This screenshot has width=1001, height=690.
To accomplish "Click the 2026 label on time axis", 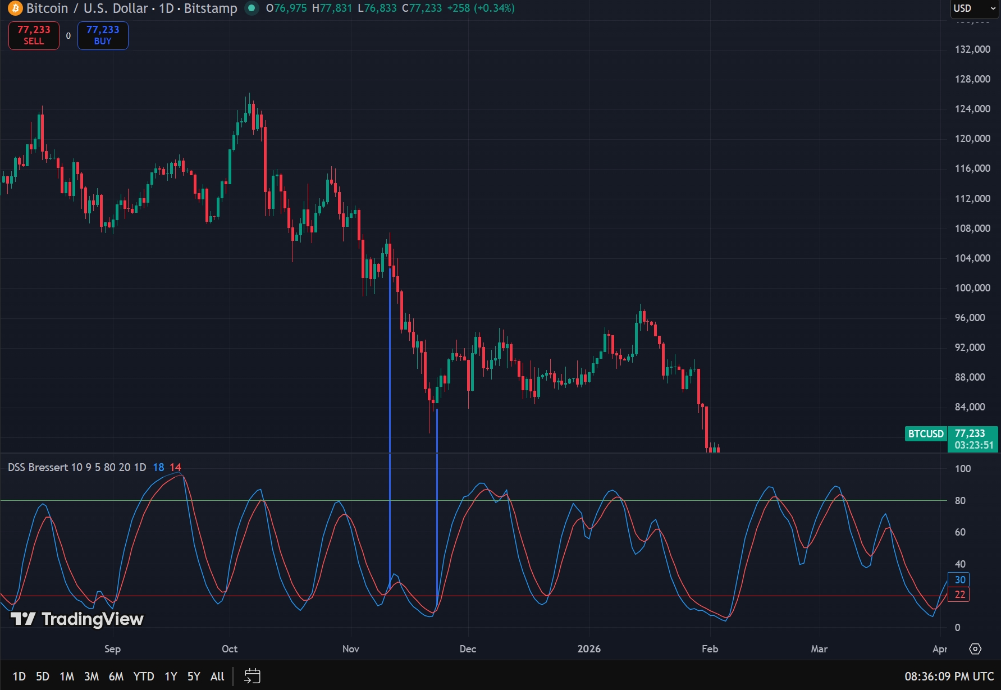I will pyautogui.click(x=589, y=649).
